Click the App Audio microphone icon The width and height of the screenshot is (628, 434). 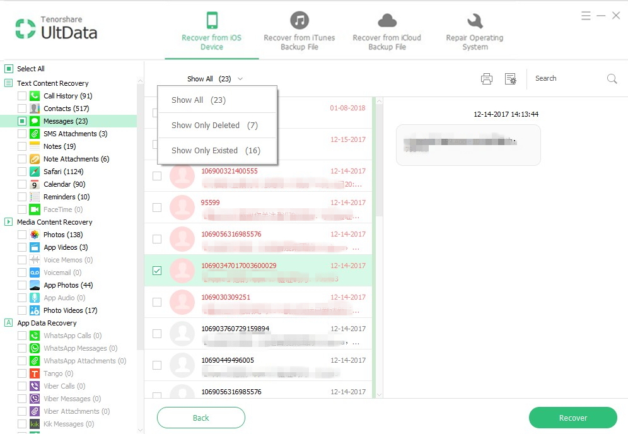point(35,298)
